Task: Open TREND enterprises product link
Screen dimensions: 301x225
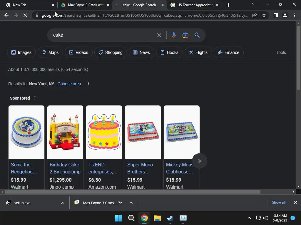Action: (103, 168)
